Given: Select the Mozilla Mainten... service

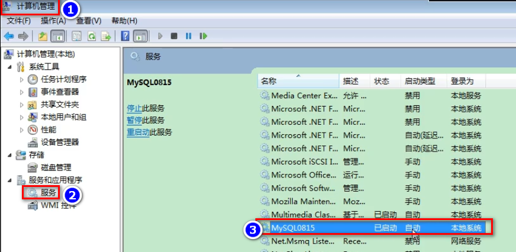Looking at the screenshot, I should (303, 201).
